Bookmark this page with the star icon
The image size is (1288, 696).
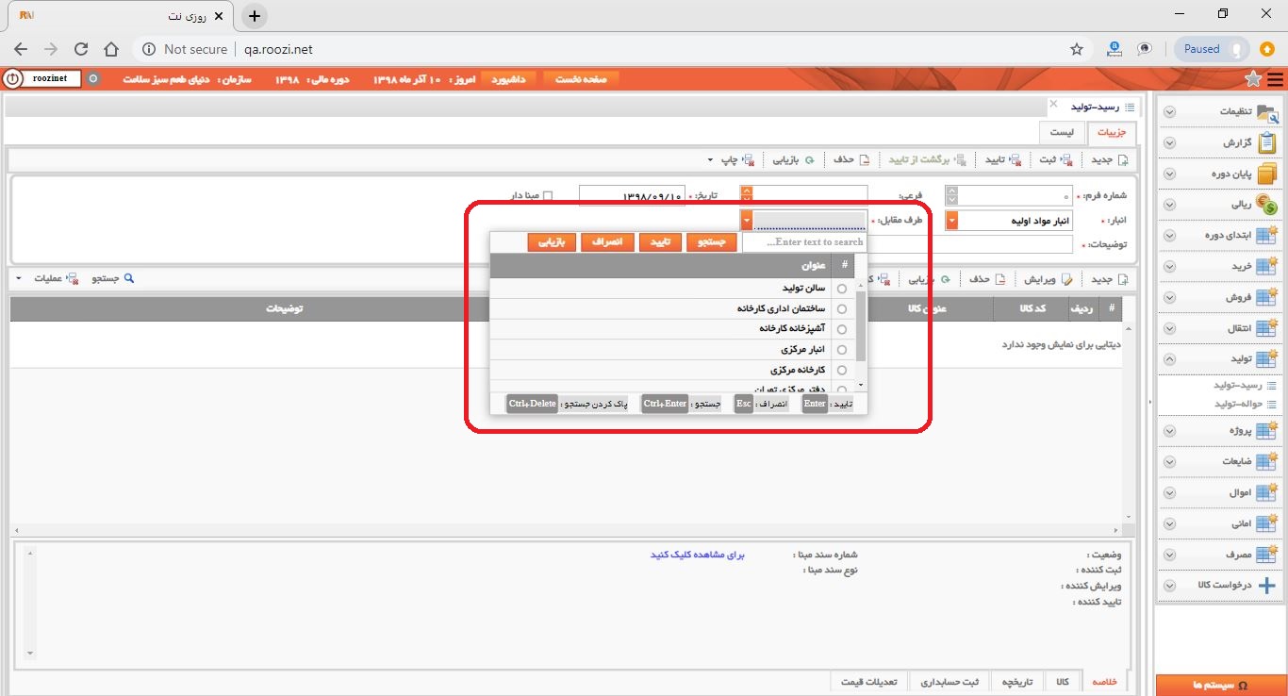1077,49
